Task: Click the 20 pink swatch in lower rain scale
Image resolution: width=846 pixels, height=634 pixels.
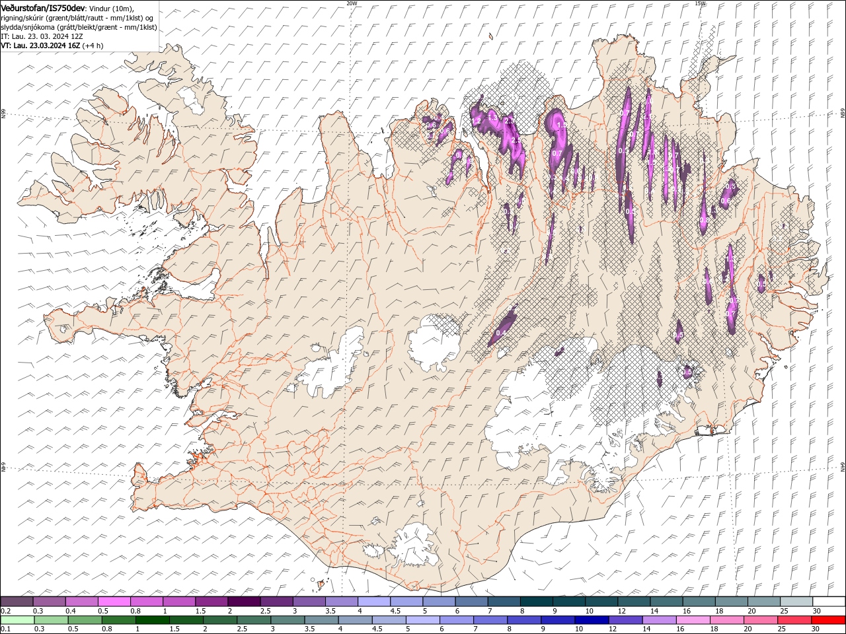Action: [x=761, y=620]
